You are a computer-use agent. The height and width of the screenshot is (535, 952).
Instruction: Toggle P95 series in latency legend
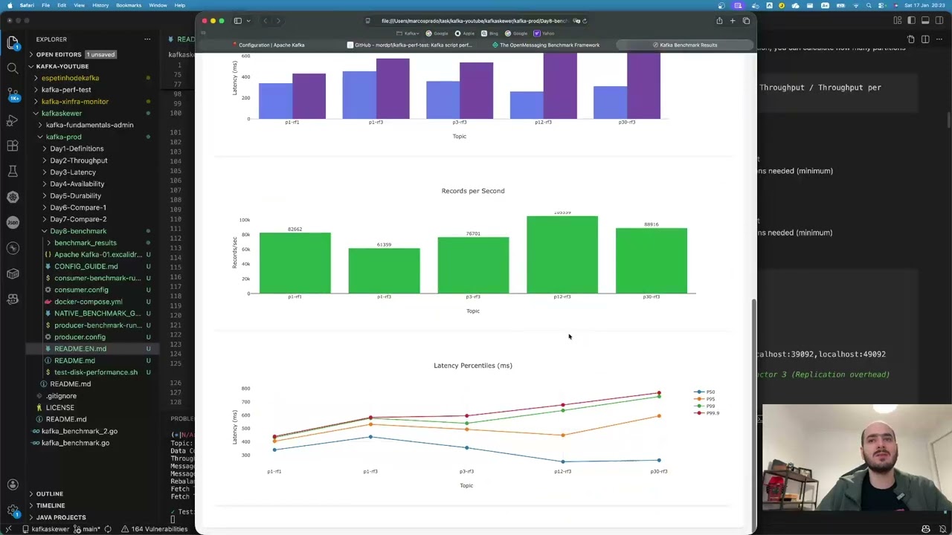pos(705,399)
